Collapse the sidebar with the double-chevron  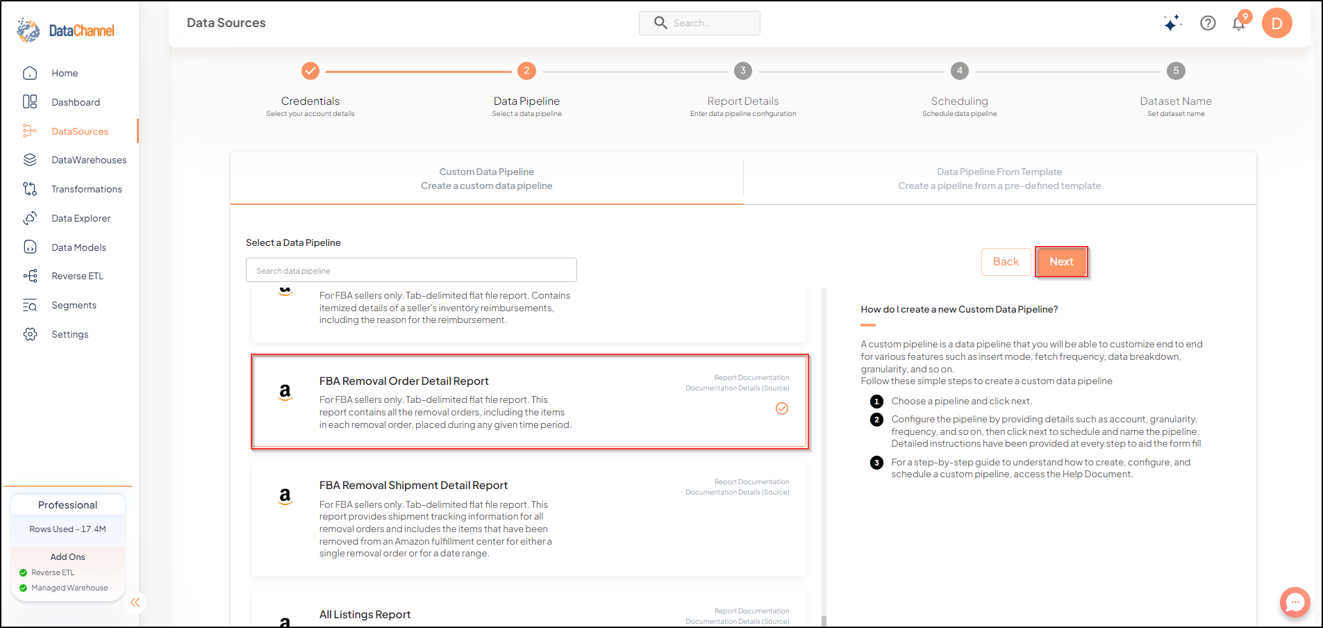click(135, 602)
